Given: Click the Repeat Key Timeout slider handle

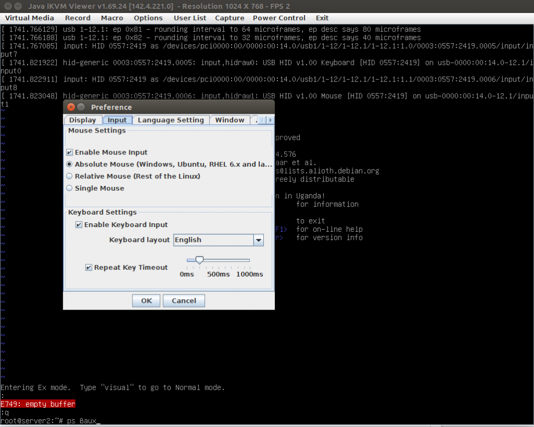Looking at the screenshot, I should 199,260.
